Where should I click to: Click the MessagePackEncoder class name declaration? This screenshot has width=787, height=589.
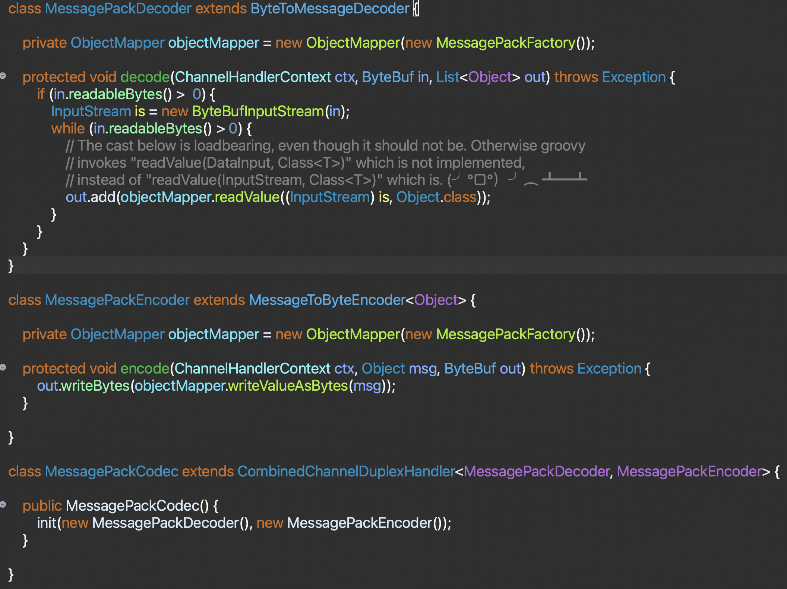point(117,300)
